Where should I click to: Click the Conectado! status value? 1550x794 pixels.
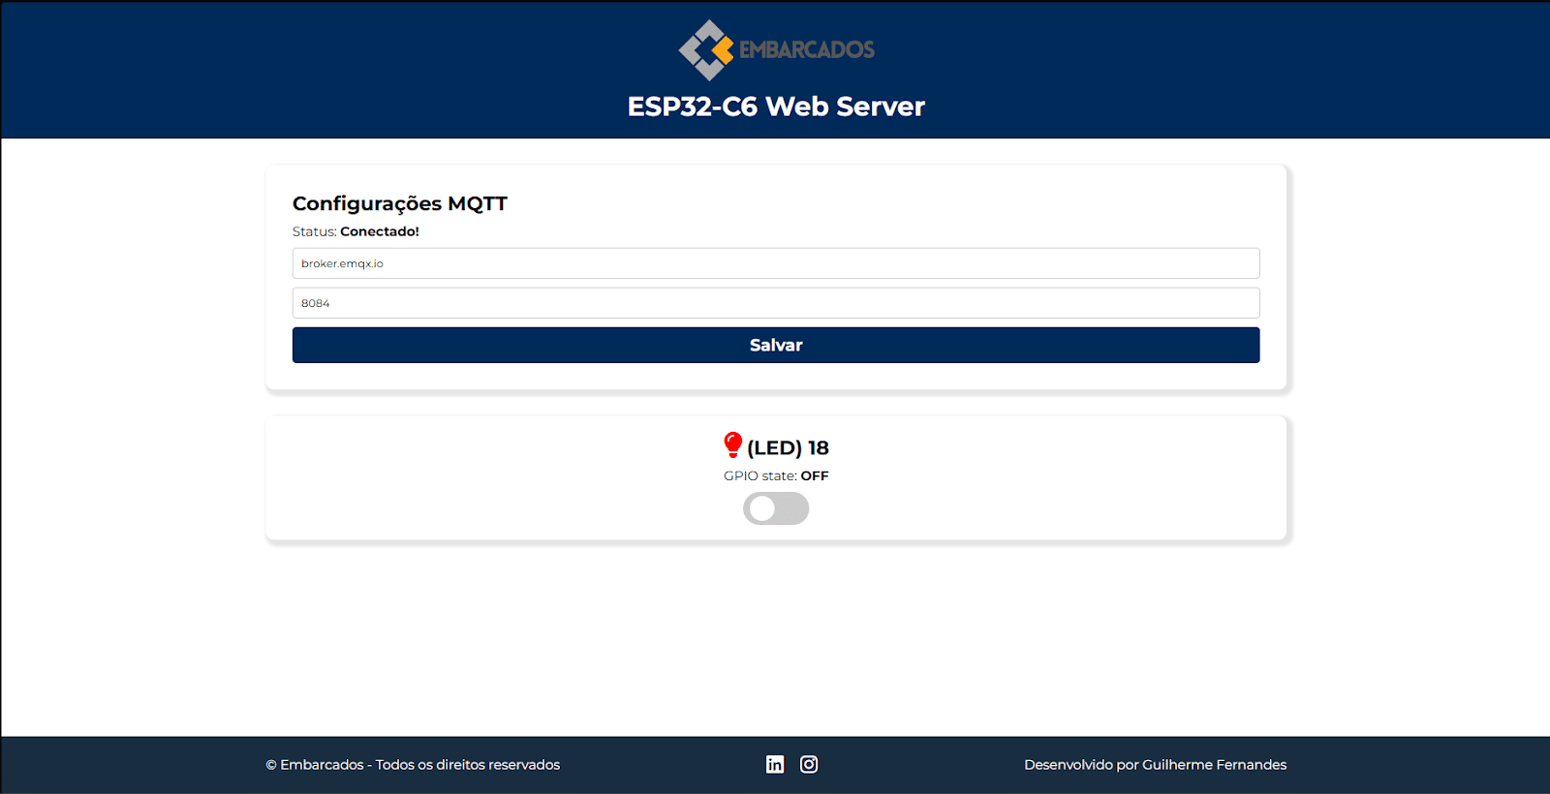coord(380,231)
